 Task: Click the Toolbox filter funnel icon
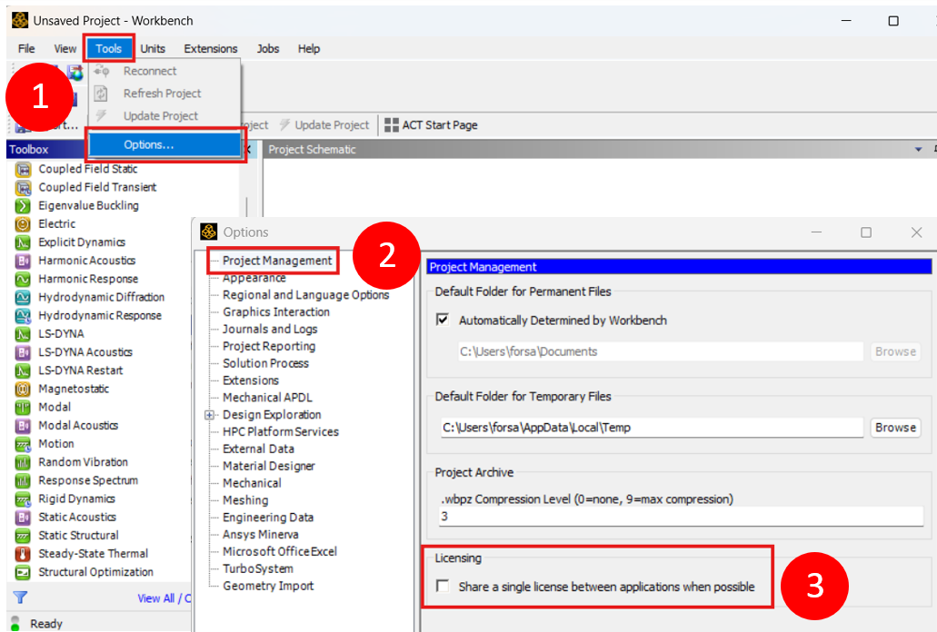[20, 597]
